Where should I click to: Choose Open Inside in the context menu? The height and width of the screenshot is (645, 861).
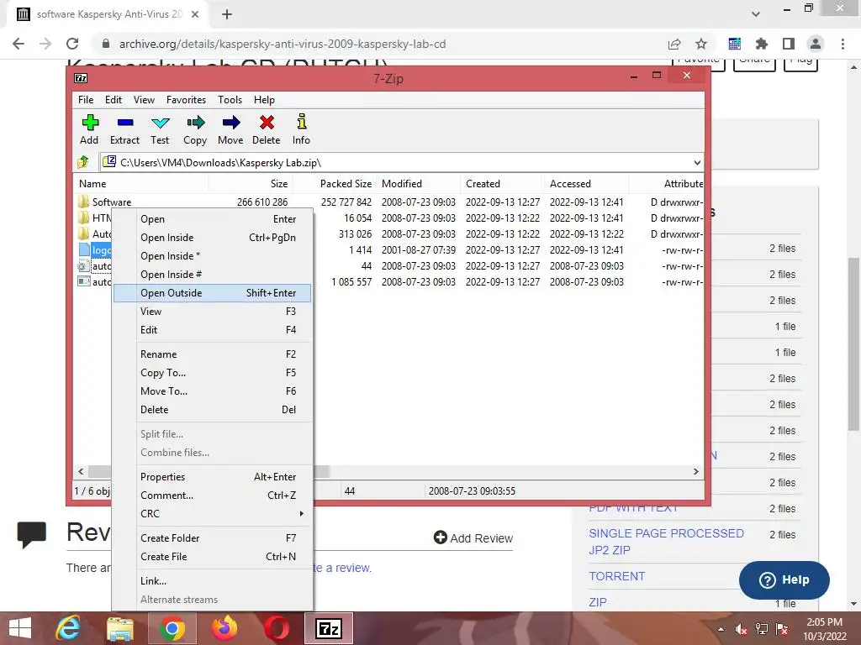[x=213, y=238]
